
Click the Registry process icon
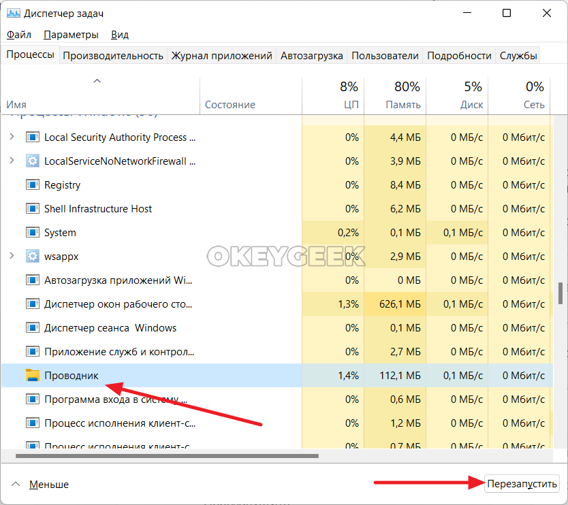pos(33,185)
